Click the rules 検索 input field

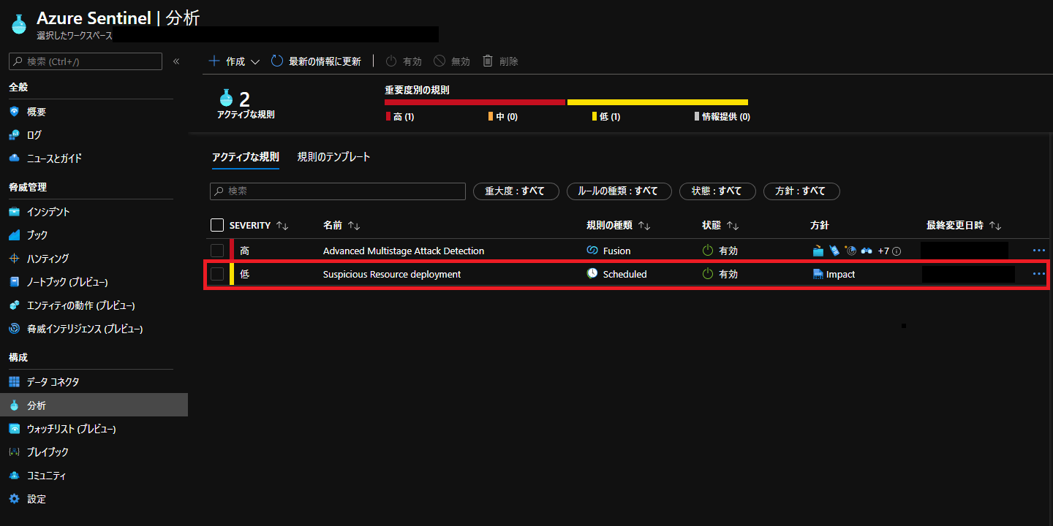click(338, 191)
